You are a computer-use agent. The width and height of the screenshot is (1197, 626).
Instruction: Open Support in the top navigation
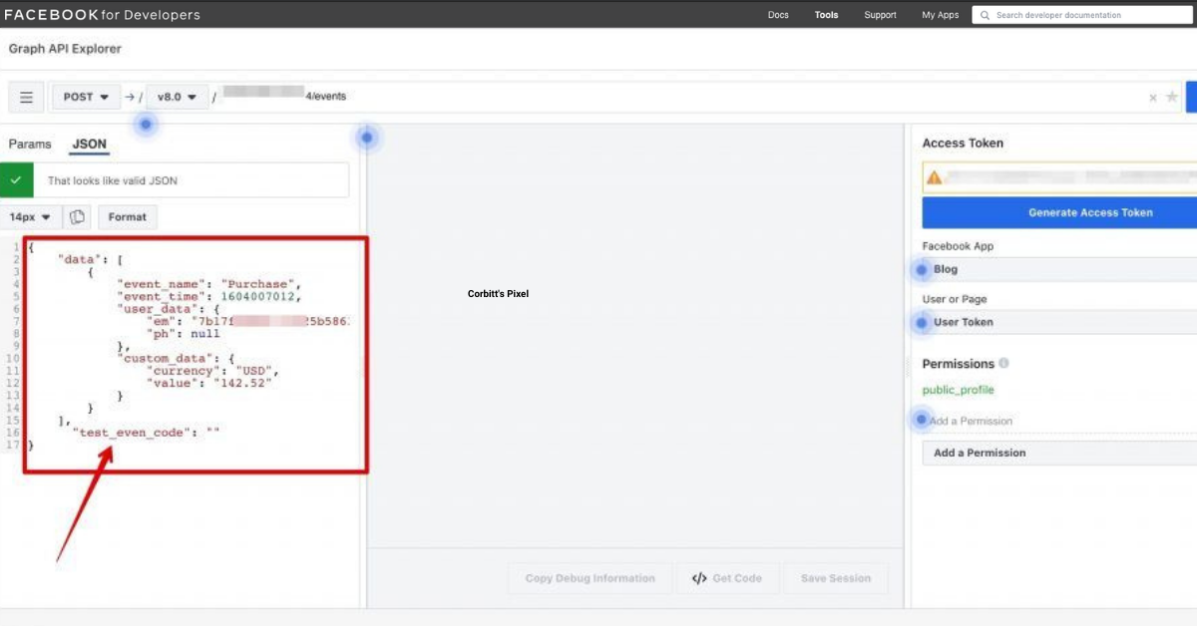click(x=880, y=15)
